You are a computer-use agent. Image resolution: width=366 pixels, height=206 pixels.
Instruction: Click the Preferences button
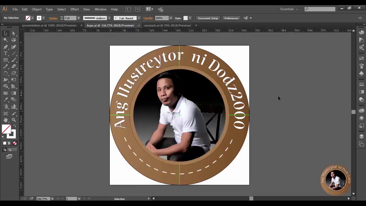(231, 18)
